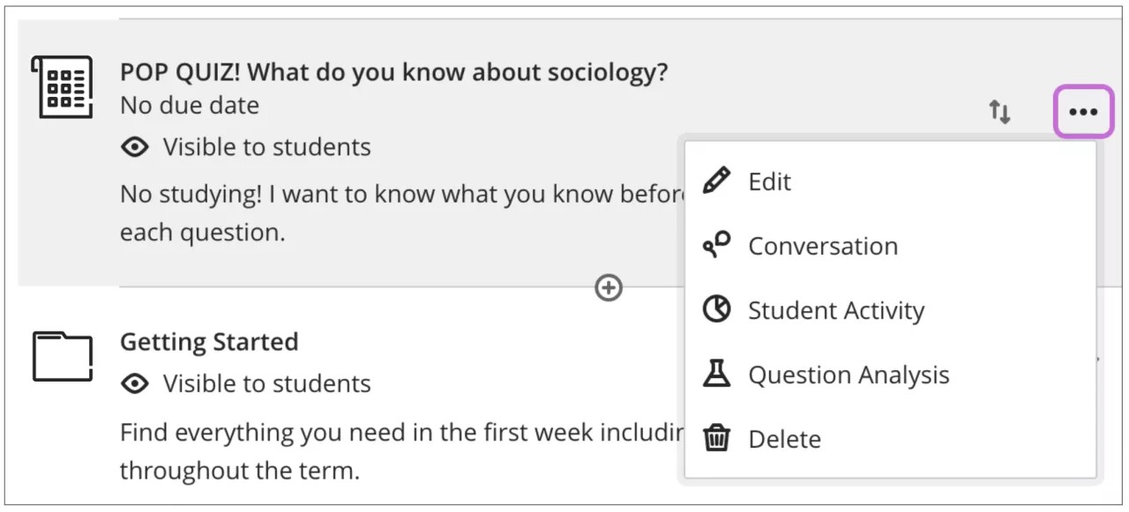Select Edit from the context menu
Viewport: 1129px width, 512px height.
pos(769,181)
